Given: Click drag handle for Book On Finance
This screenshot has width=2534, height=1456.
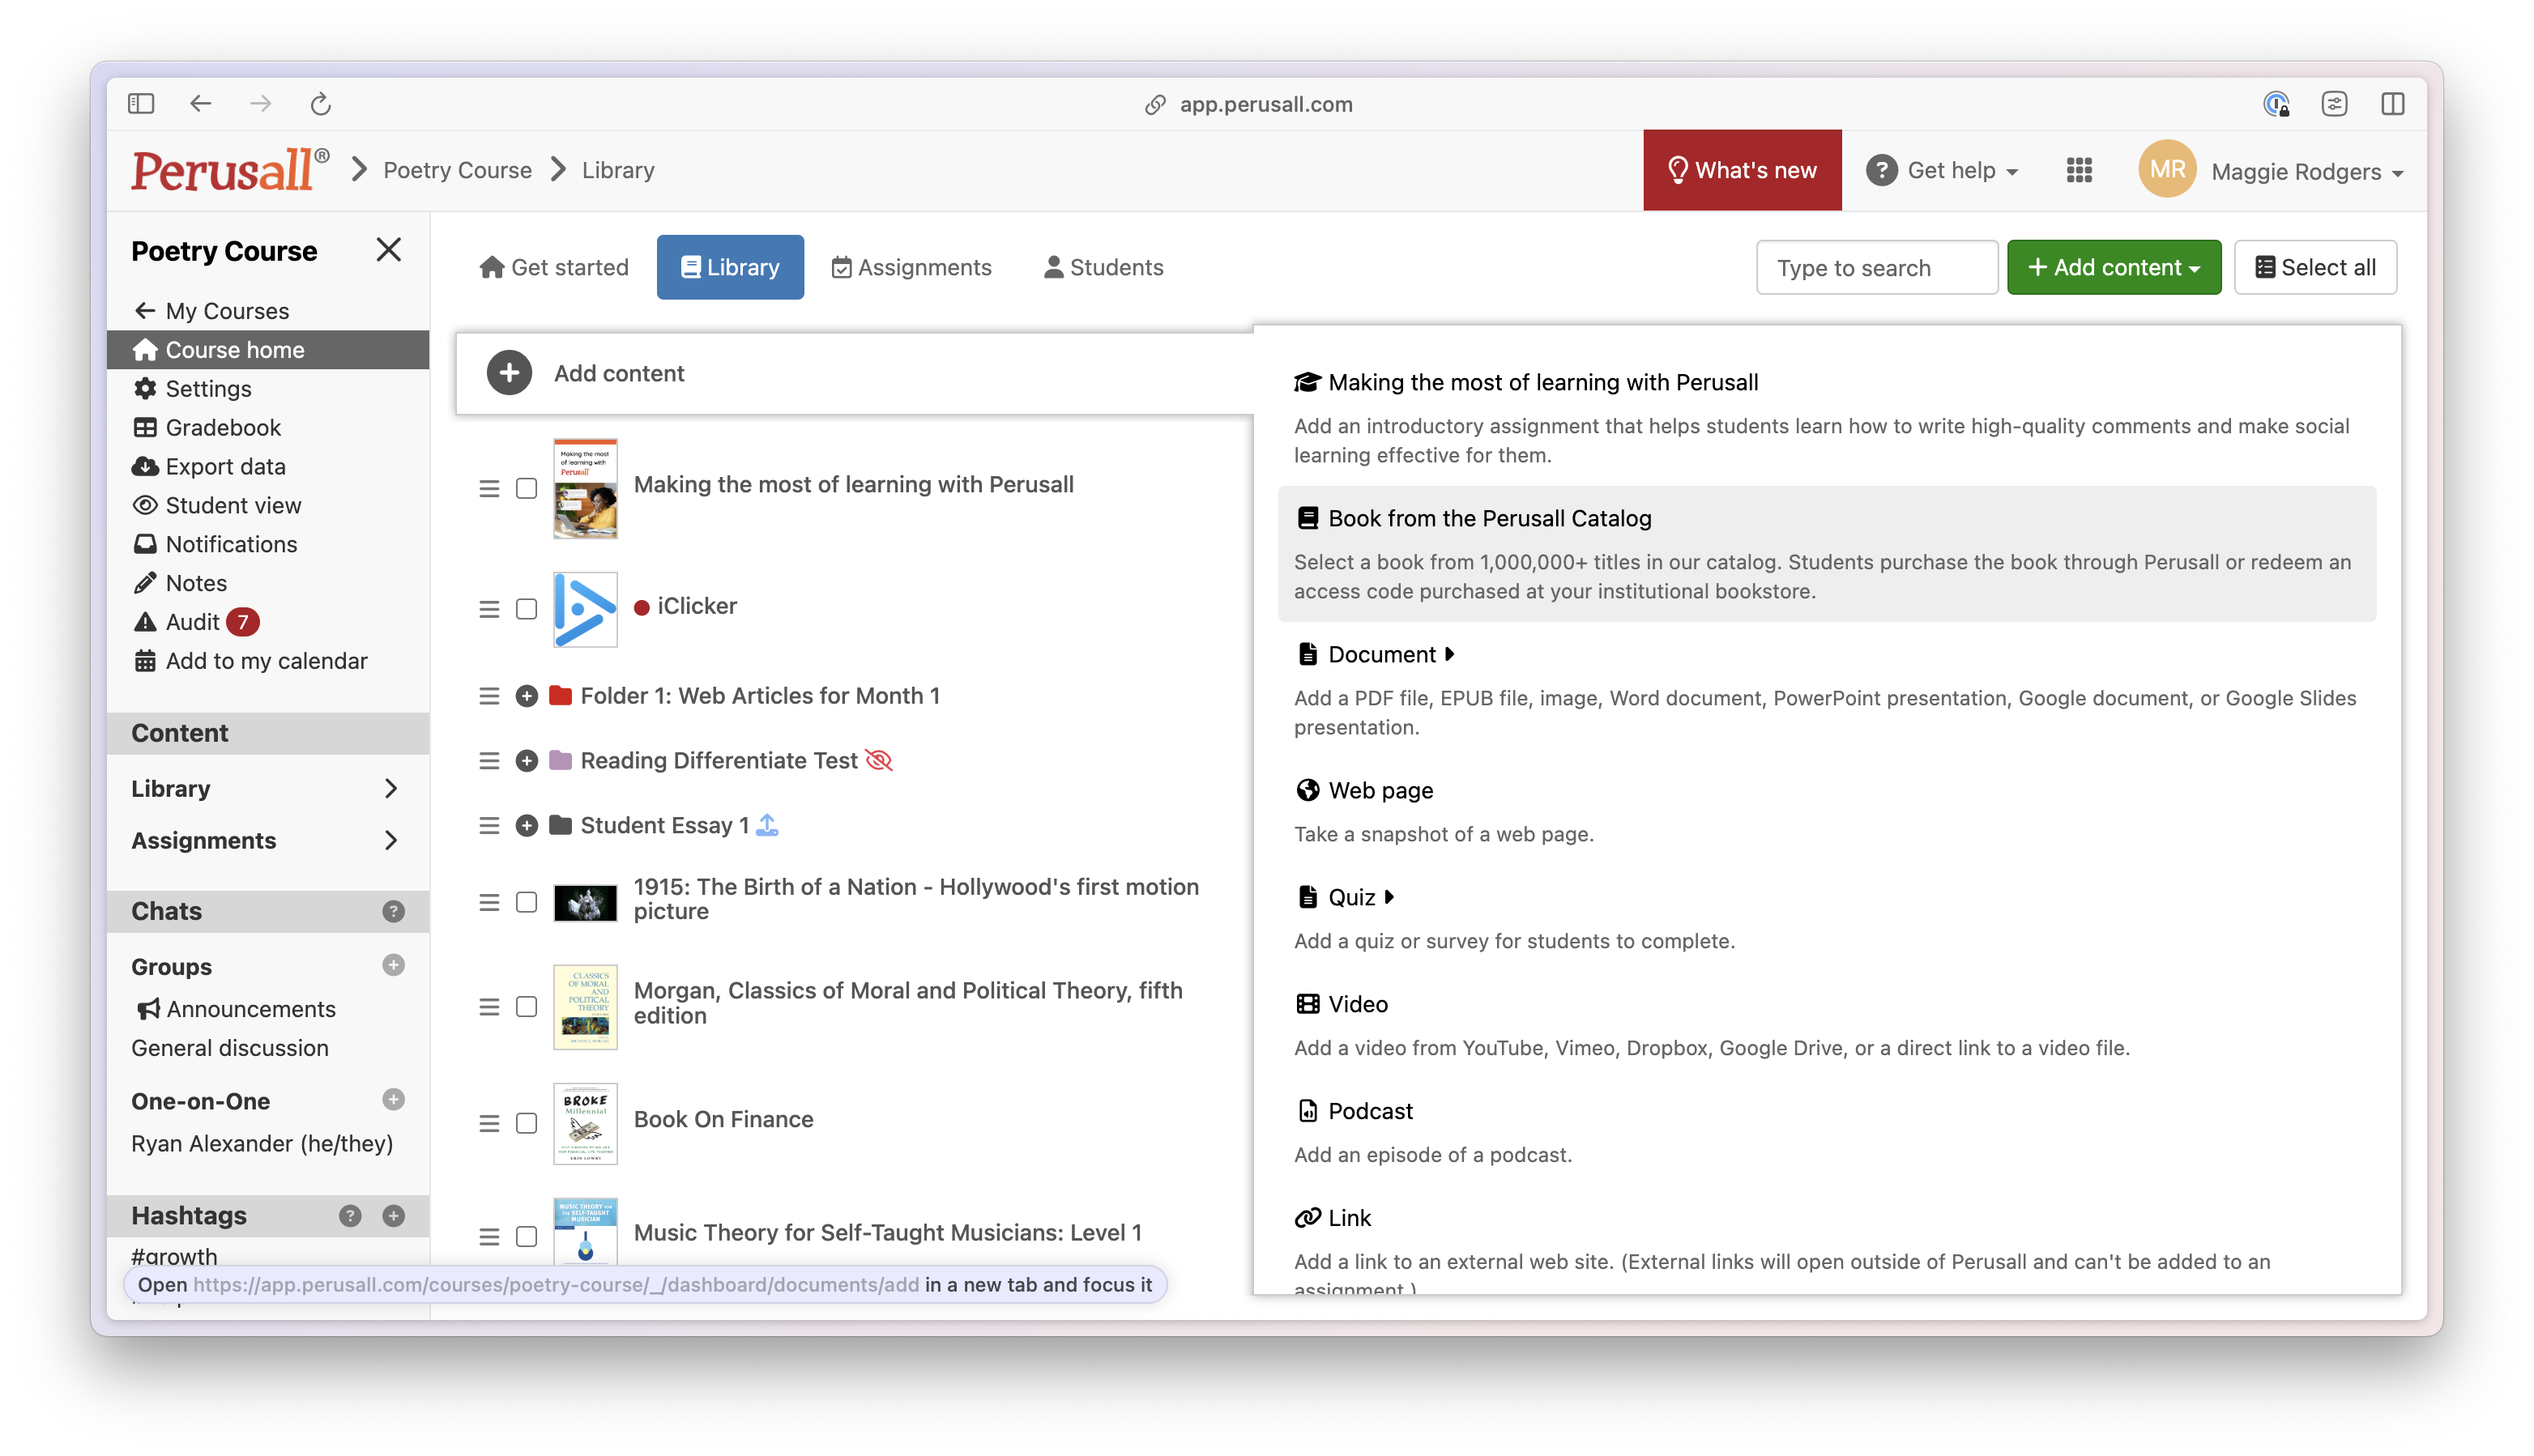Looking at the screenshot, I should coord(488,1123).
